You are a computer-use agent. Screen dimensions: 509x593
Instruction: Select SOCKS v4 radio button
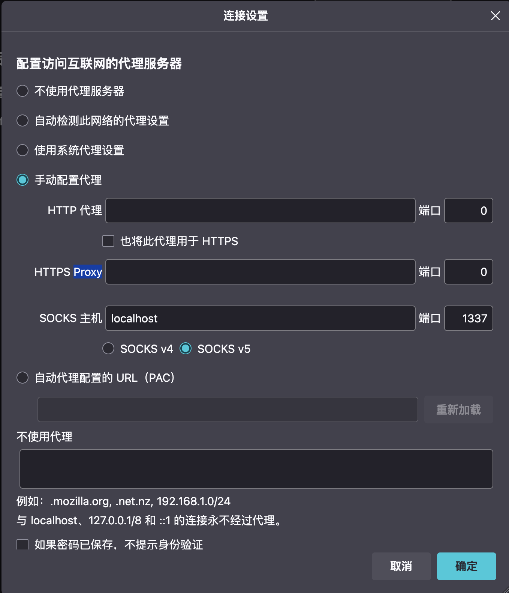click(108, 349)
